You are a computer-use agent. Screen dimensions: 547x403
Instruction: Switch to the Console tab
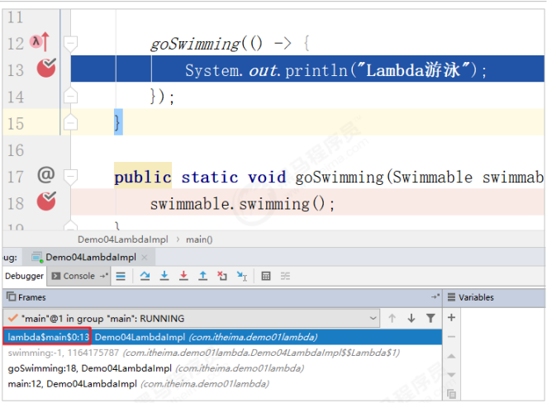click(x=78, y=276)
